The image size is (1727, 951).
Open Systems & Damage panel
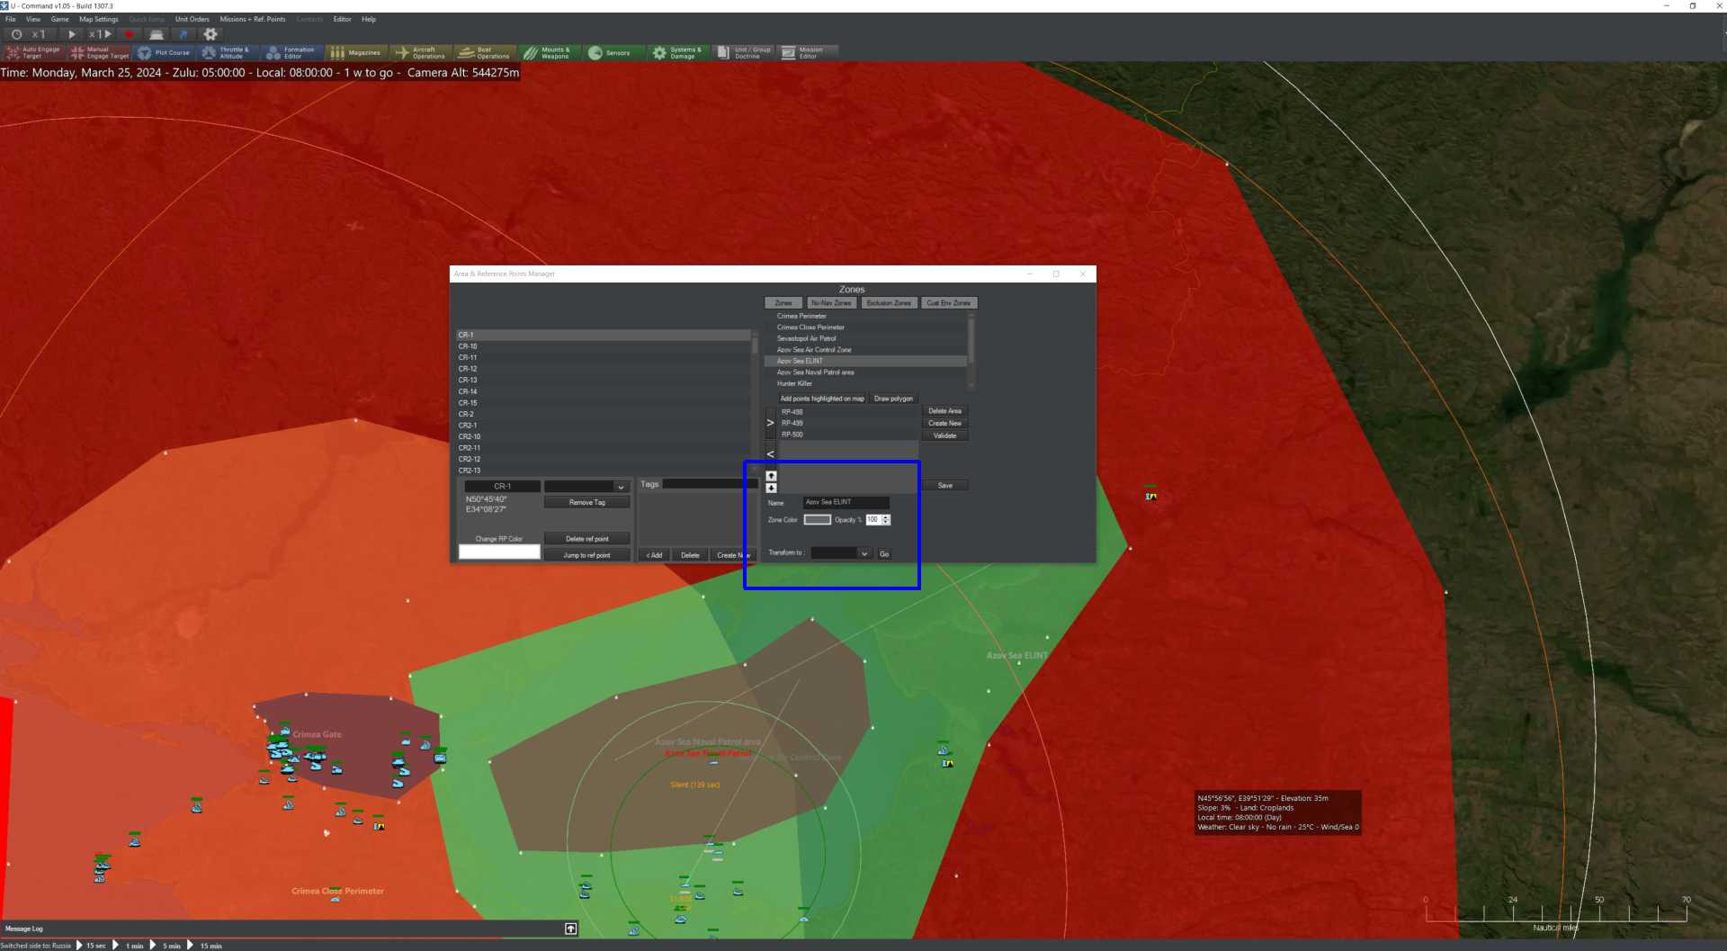[x=678, y=53]
